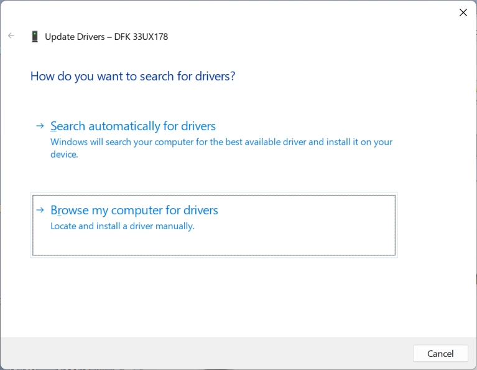Click the device icon beside Update Drivers title
The image size is (477, 370).
coord(35,37)
